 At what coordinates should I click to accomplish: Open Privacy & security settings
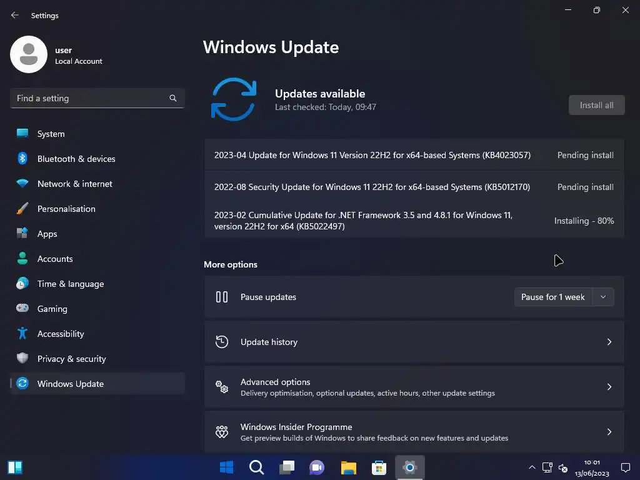97,358
